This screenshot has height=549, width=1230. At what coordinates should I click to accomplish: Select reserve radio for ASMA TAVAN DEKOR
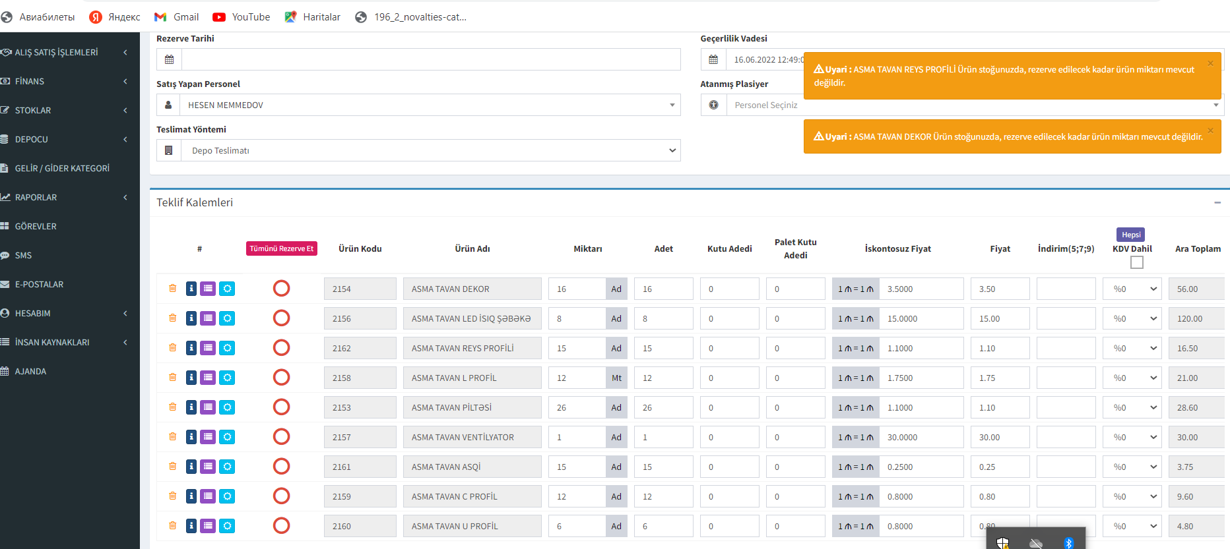pos(282,289)
